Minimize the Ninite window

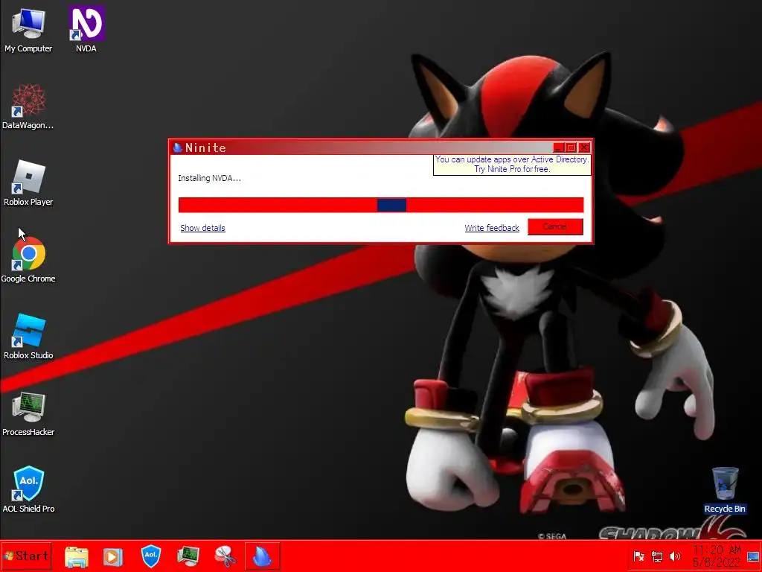pos(558,147)
